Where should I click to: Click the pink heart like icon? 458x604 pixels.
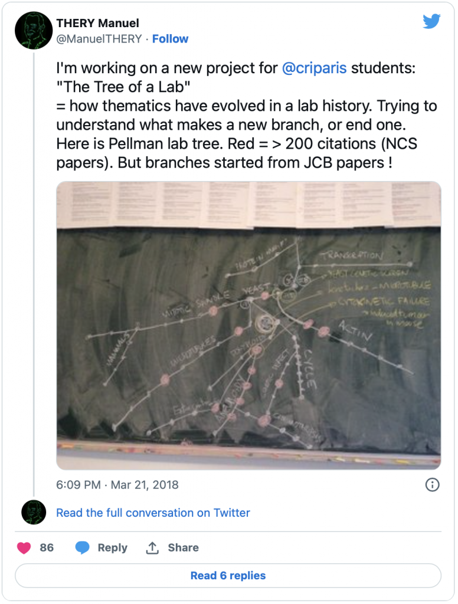pyautogui.click(x=24, y=548)
